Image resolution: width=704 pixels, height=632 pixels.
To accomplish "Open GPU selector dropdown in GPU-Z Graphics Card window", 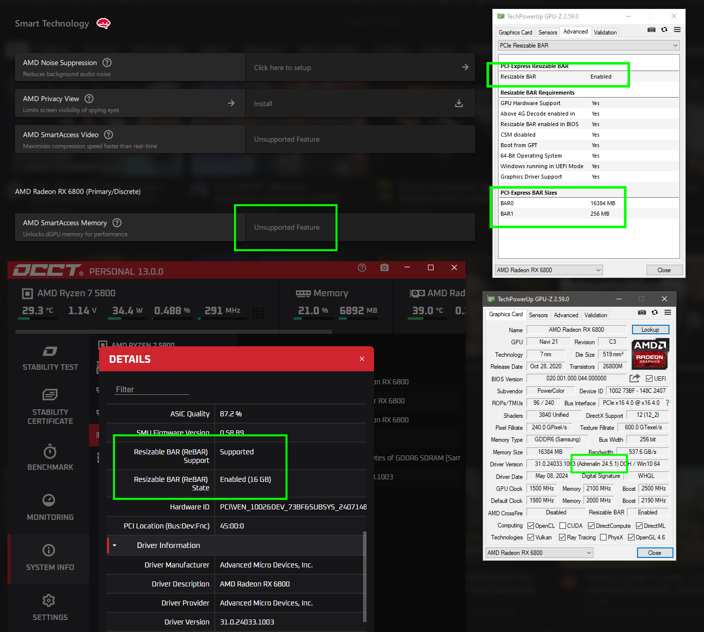I will click(x=539, y=553).
